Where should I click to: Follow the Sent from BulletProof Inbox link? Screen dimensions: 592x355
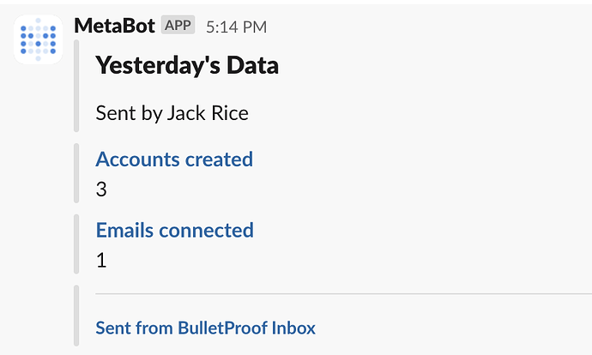pos(205,328)
